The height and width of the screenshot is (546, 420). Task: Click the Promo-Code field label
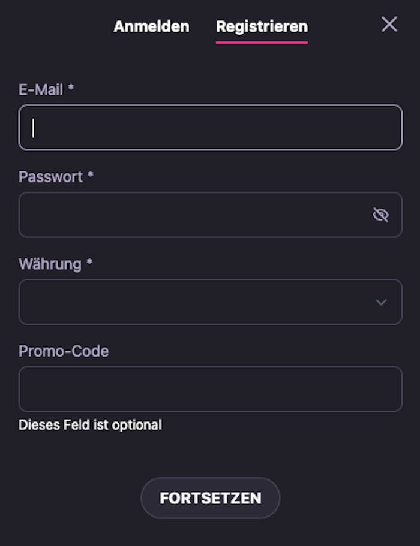(x=64, y=351)
